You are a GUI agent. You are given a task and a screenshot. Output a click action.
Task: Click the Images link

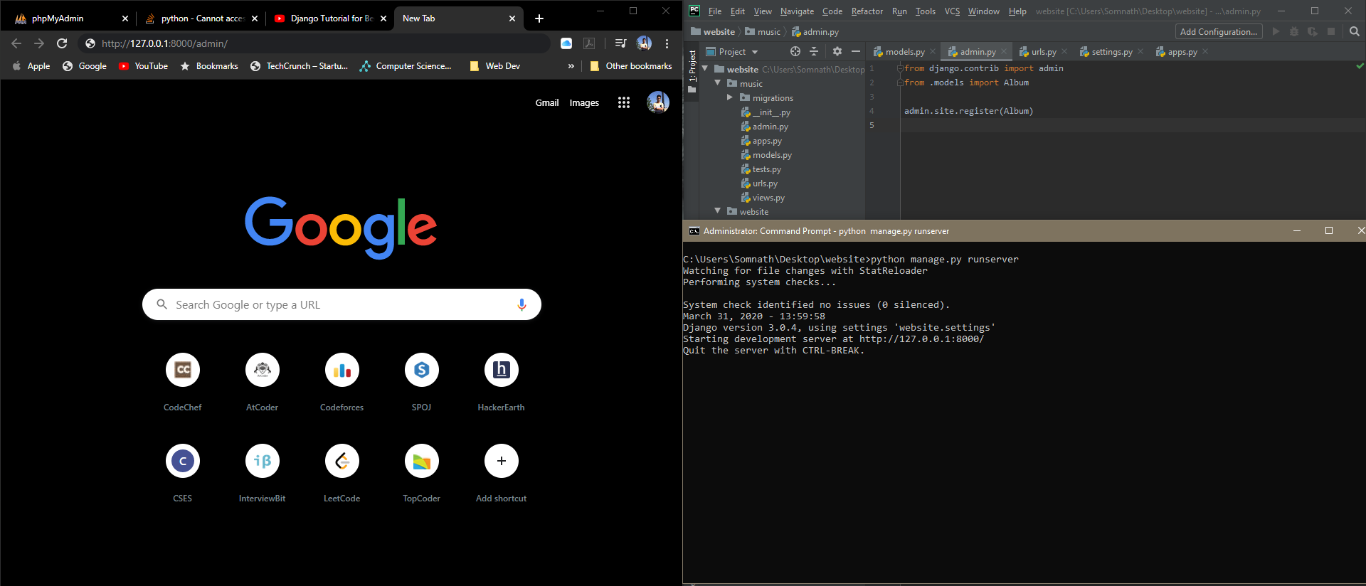(x=584, y=102)
